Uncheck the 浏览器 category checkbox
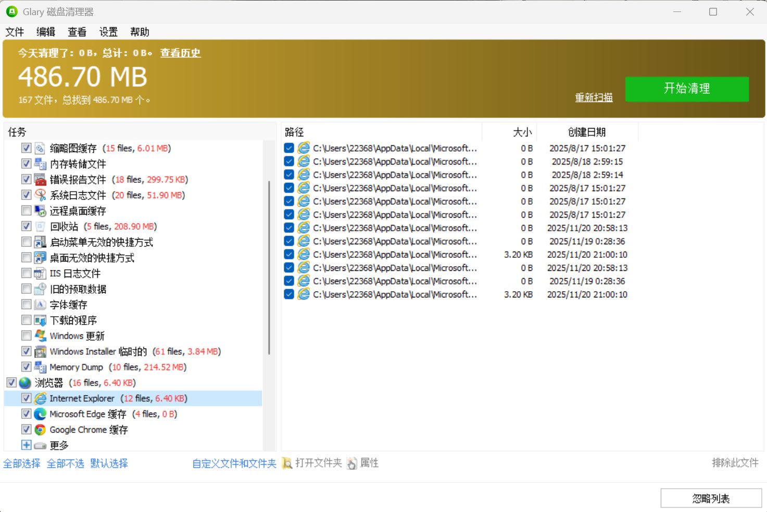The height and width of the screenshot is (512, 767). [x=11, y=382]
